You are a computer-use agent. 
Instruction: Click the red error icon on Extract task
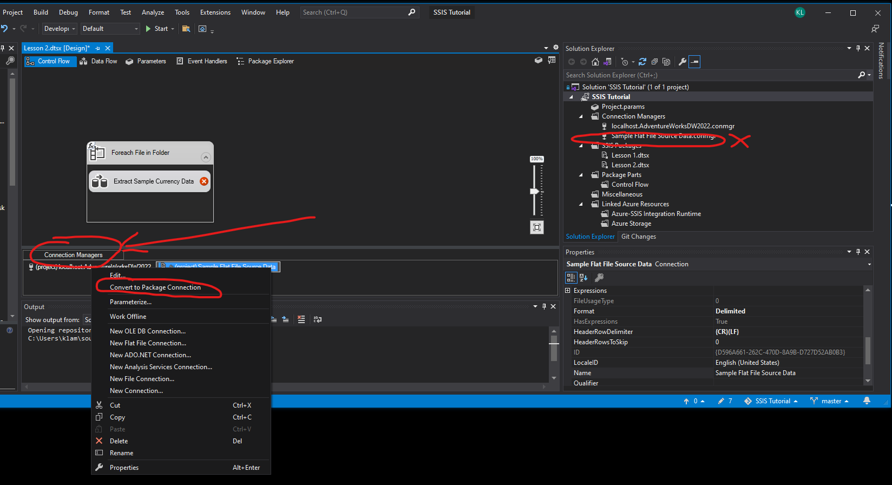pyautogui.click(x=204, y=181)
